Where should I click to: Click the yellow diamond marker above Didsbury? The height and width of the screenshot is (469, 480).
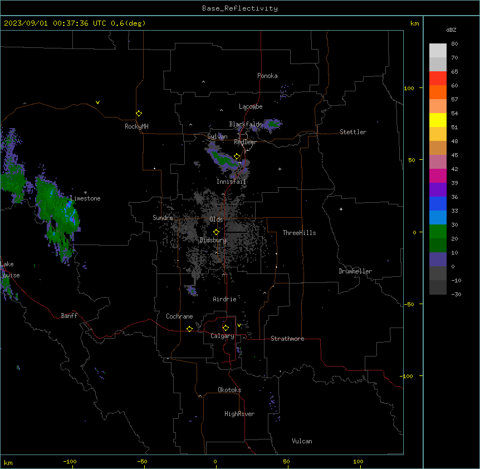point(216,232)
